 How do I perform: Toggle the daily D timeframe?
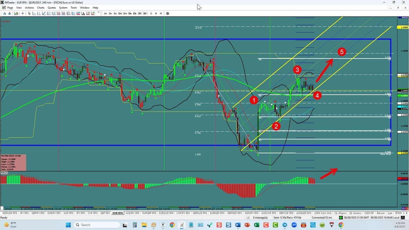coord(151,13)
